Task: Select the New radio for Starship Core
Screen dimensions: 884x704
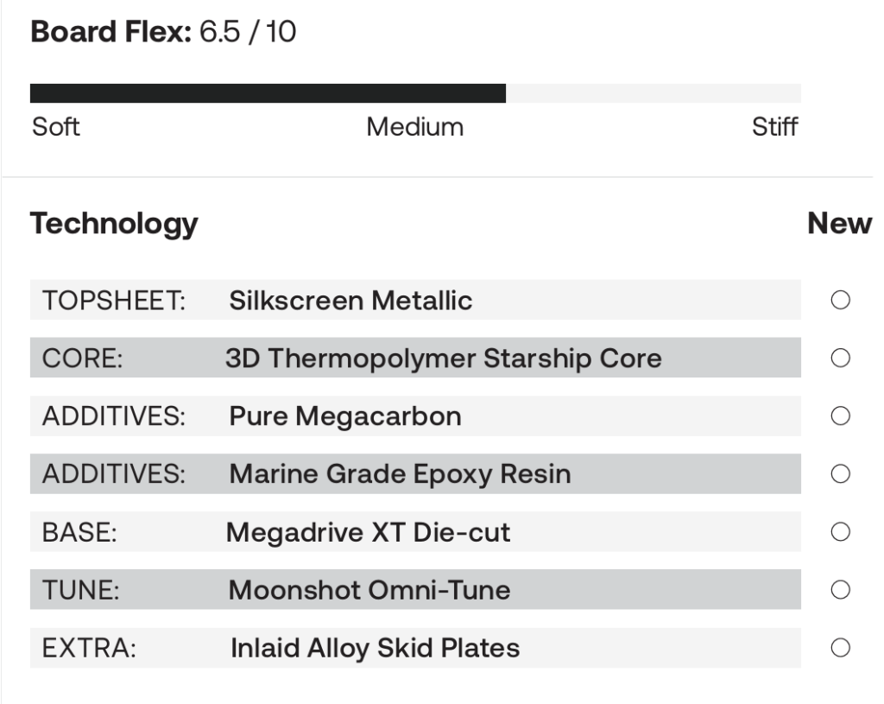Action: [840, 358]
